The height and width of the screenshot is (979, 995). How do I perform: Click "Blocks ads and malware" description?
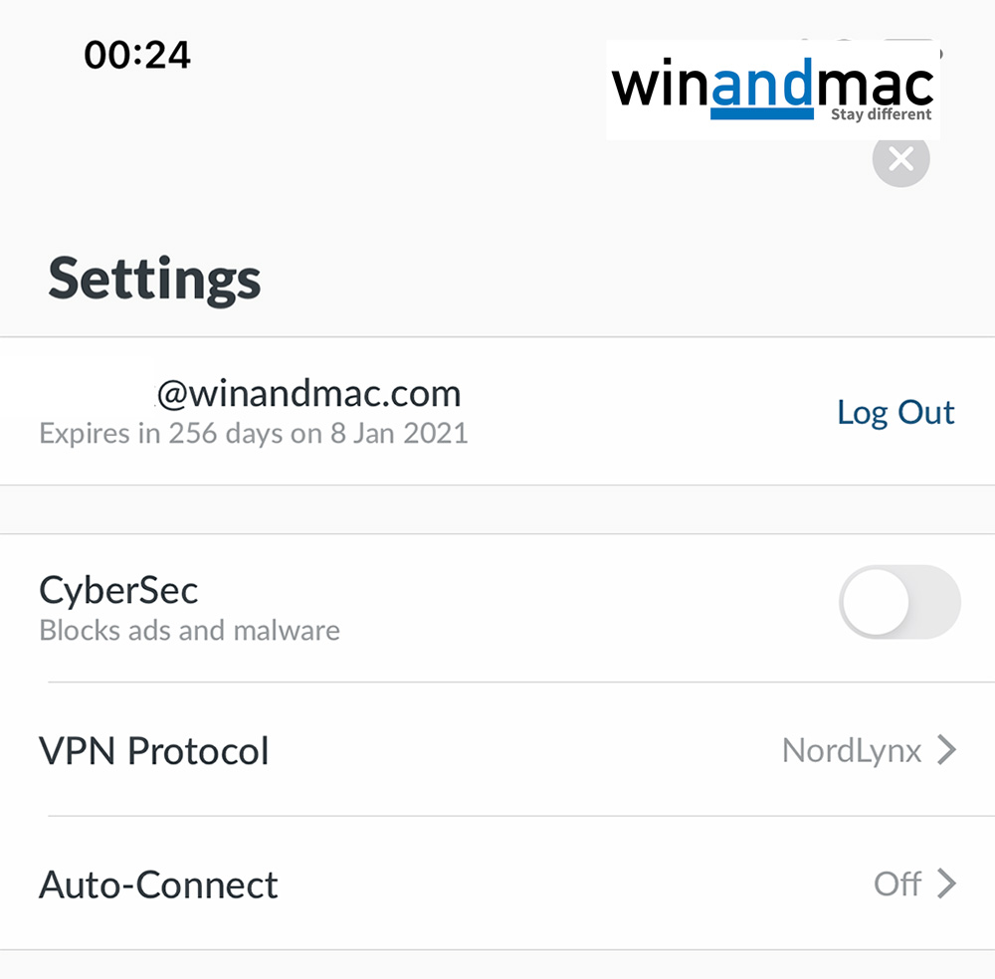pyautogui.click(x=189, y=631)
